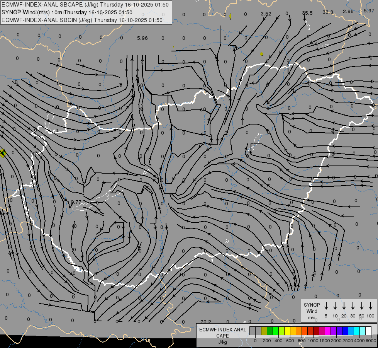Click the small yellow CAPE patch left of 3.52

[230, 16]
